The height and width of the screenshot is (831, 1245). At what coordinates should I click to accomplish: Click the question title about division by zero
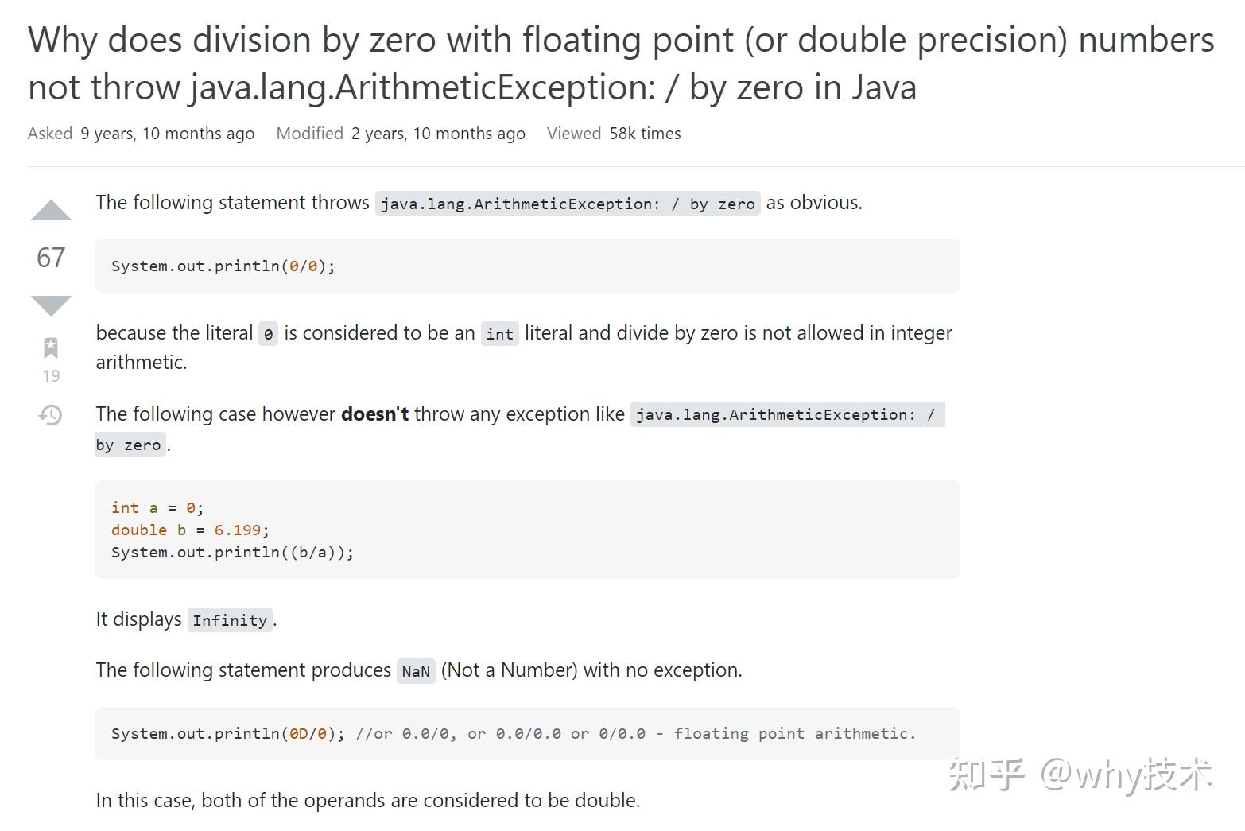(621, 63)
